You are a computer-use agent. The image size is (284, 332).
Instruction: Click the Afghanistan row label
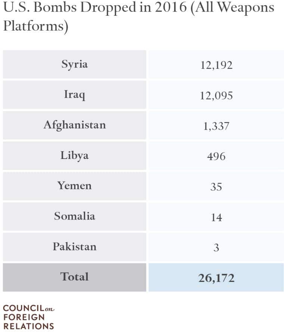click(74, 125)
